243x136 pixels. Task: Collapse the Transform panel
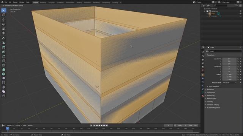211,55
